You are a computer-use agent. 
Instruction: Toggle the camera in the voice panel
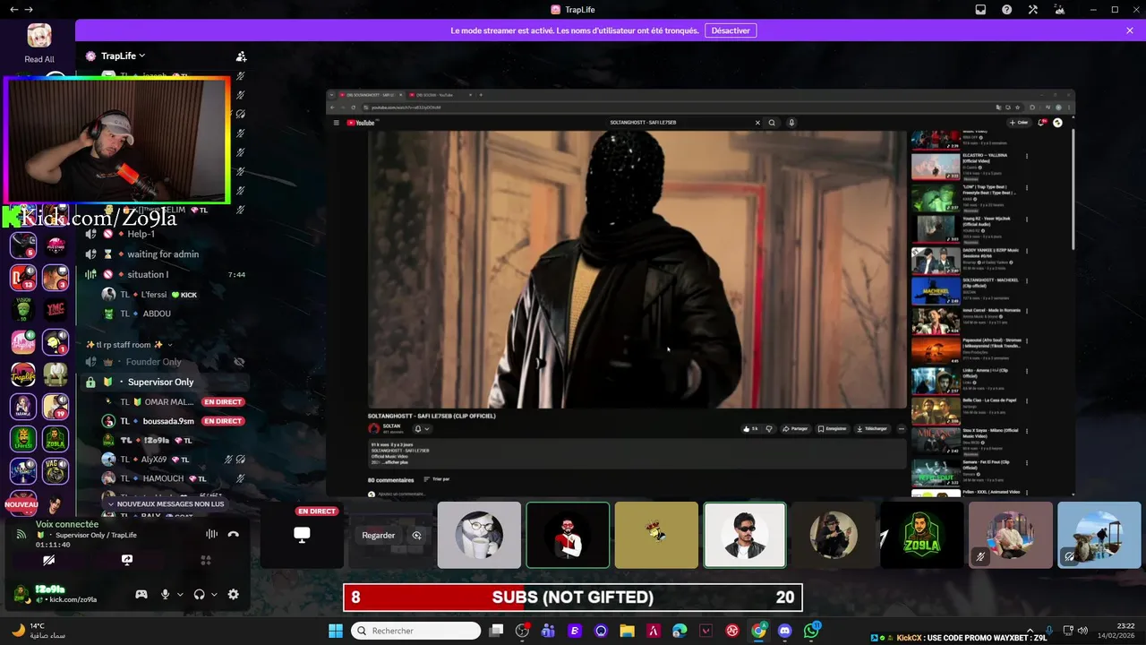pos(48,560)
